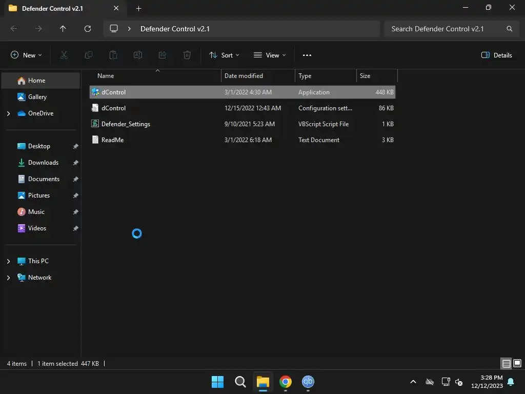
Task: Open the notifications bell
Action: point(511,382)
